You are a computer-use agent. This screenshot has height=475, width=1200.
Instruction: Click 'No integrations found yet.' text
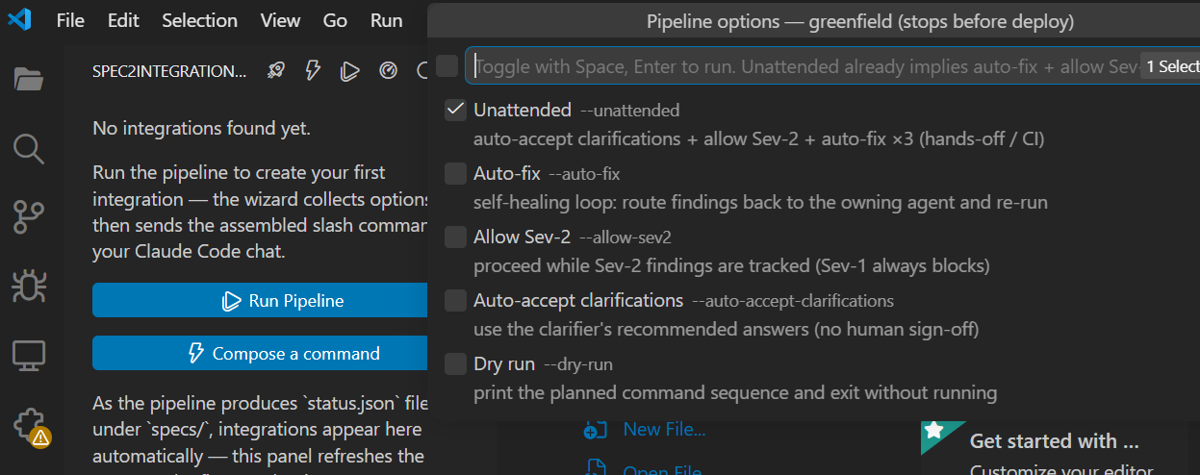pyautogui.click(x=202, y=128)
